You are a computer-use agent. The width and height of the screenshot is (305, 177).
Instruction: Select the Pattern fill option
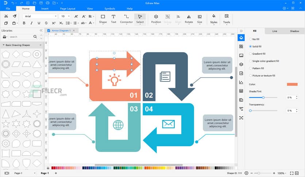click(x=256, y=68)
